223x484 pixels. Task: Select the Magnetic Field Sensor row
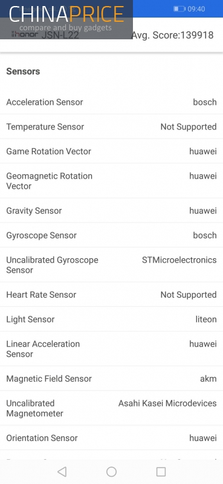click(111, 379)
